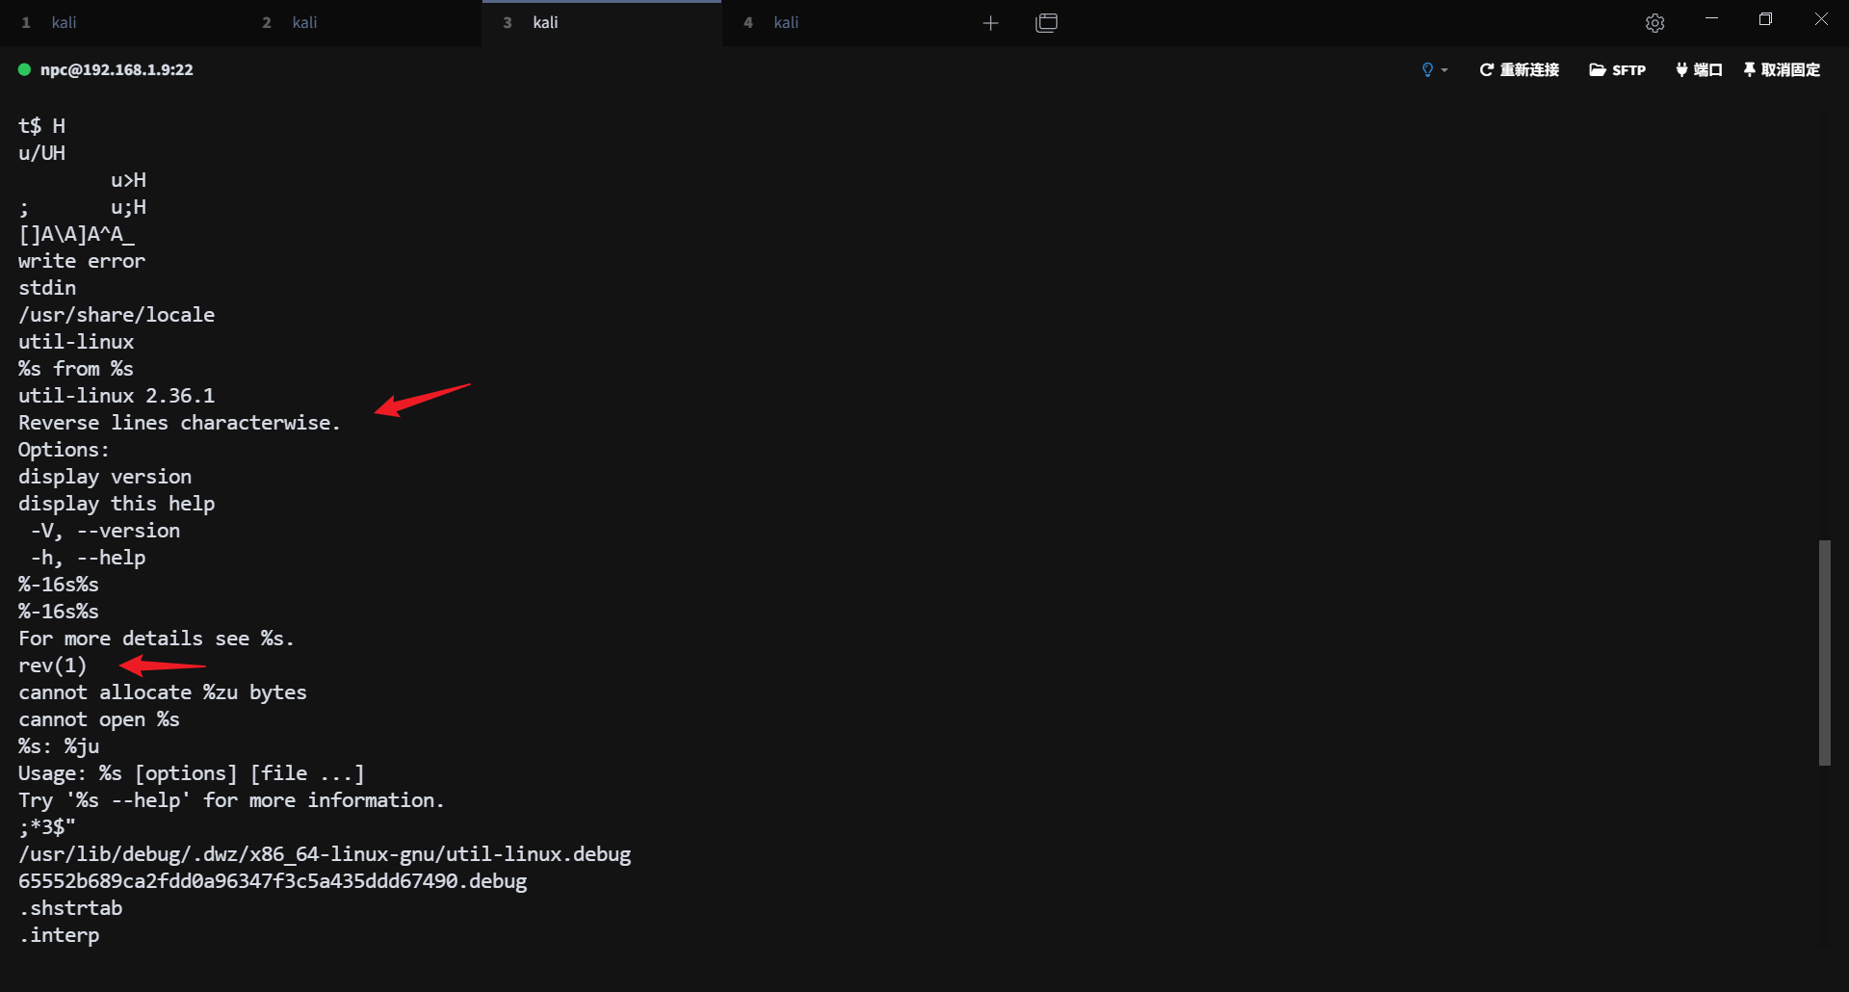The image size is (1849, 992).
Task: Select the active third kali tab
Action: pyautogui.click(x=545, y=22)
